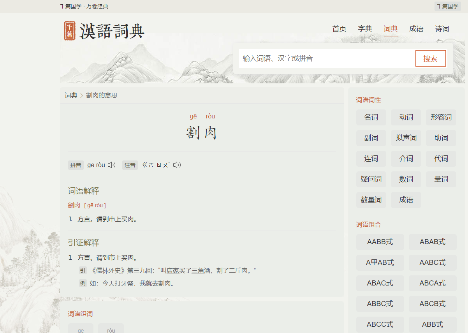Click the 千篇国学 badge at top right
Image resolution: width=468 pixels, height=333 pixels.
click(447, 6)
